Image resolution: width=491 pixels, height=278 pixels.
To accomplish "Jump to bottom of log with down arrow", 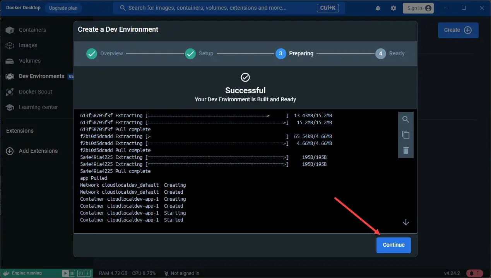I will (405, 222).
